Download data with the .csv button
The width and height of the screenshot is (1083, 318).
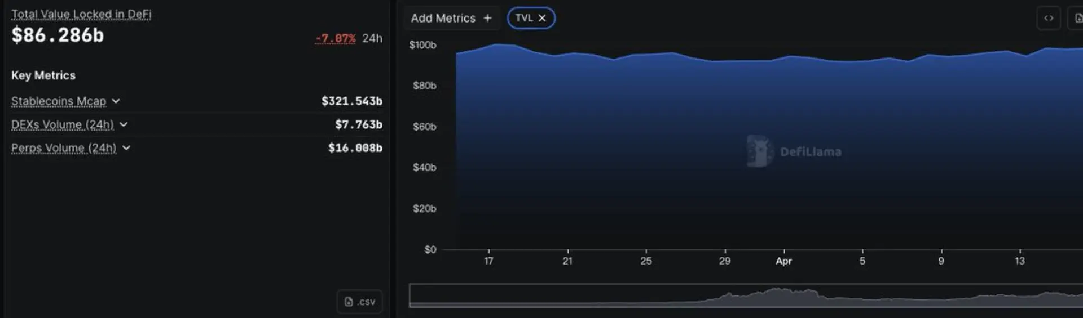click(360, 302)
